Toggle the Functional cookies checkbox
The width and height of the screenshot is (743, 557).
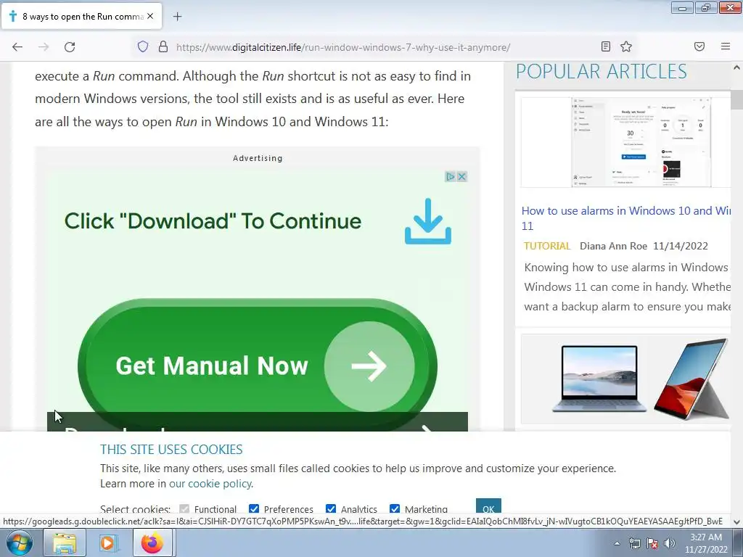[184, 509]
